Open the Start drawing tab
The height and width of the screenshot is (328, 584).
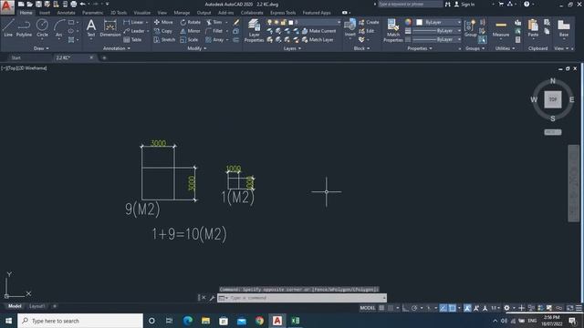pos(16,57)
